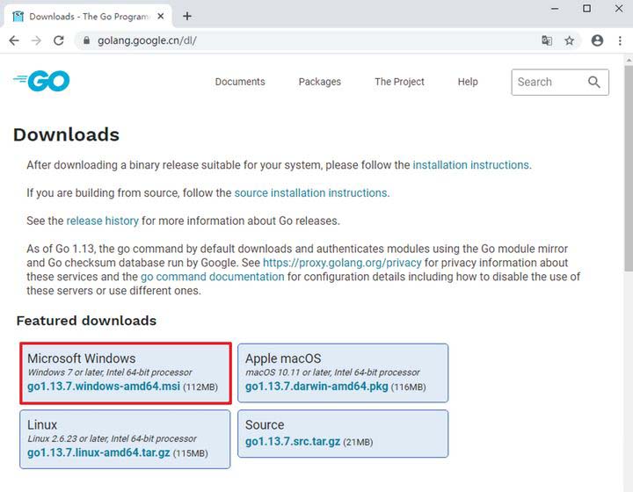633x492 pixels.
Task: Download go1.13.7.darwin-amd64.pkg
Action: tap(316, 387)
